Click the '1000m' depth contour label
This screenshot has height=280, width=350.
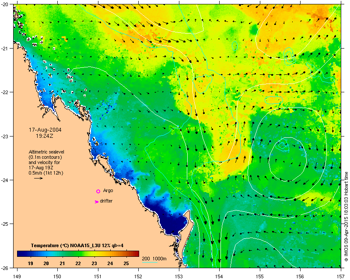(x=159, y=259)
